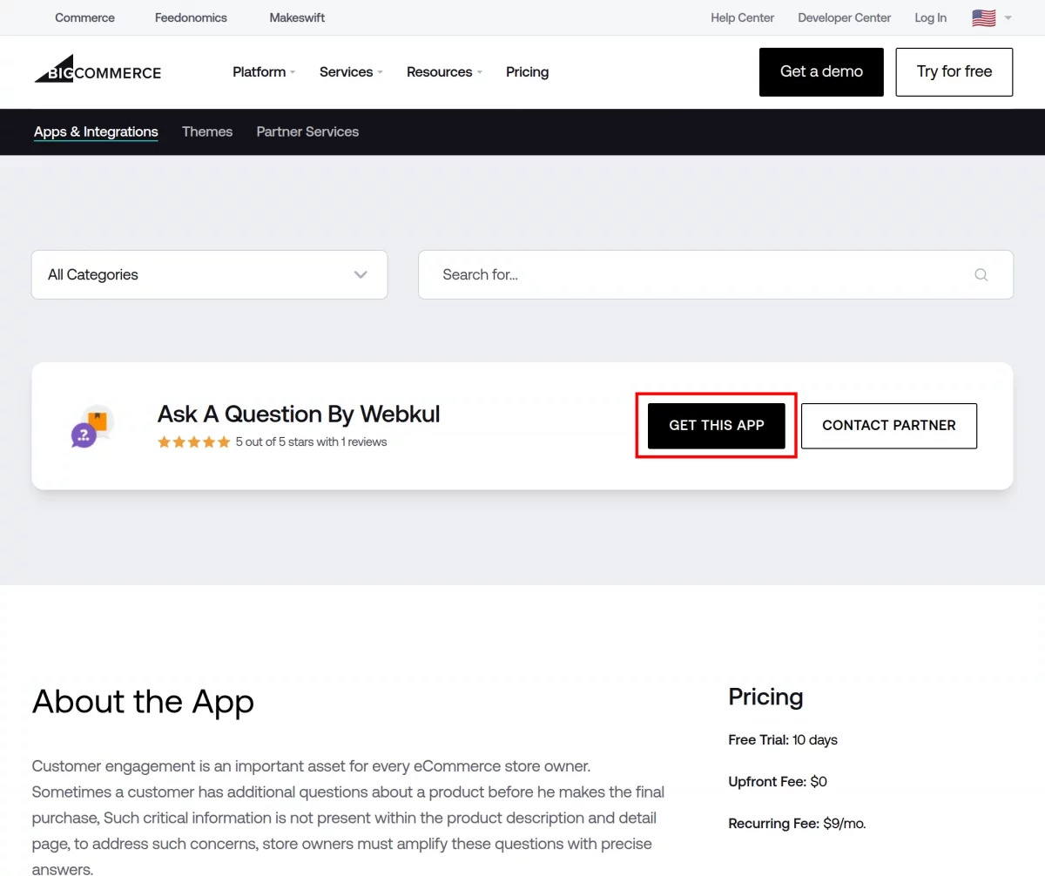Image resolution: width=1045 pixels, height=876 pixels.
Task: Click the Get a demo button
Action: (x=821, y=72)
